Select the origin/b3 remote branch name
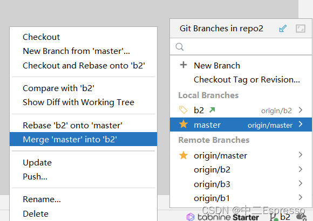This screenshot has height=221, width=313. click(x=212, y=184)
